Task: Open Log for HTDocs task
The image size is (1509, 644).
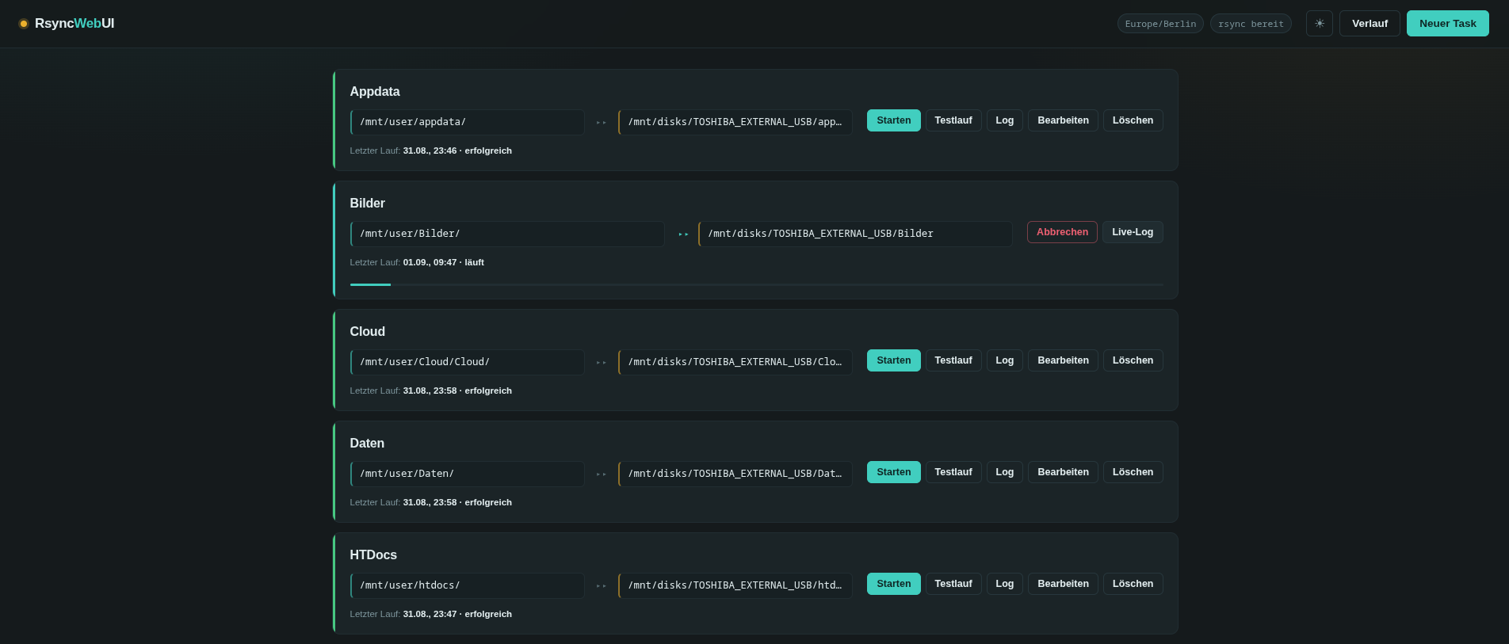Action: (x=1005, y=584)
